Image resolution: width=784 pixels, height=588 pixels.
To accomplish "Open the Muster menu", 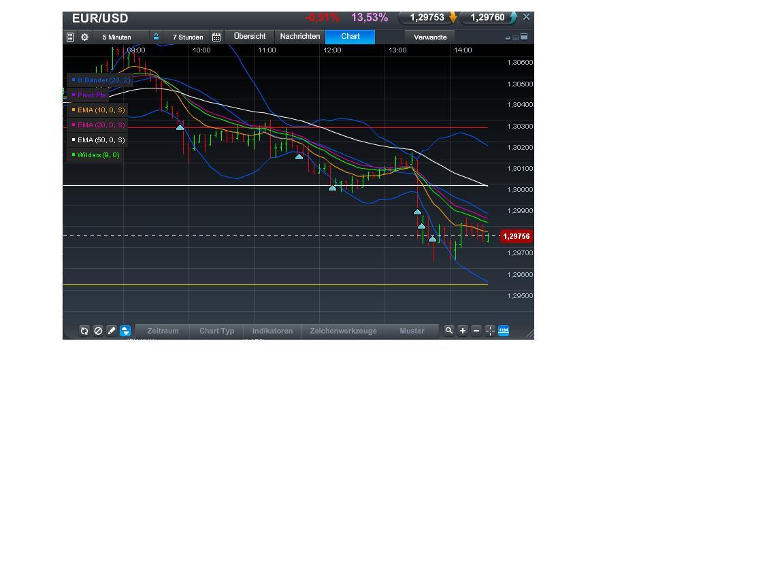I will [x=412, y=331].
